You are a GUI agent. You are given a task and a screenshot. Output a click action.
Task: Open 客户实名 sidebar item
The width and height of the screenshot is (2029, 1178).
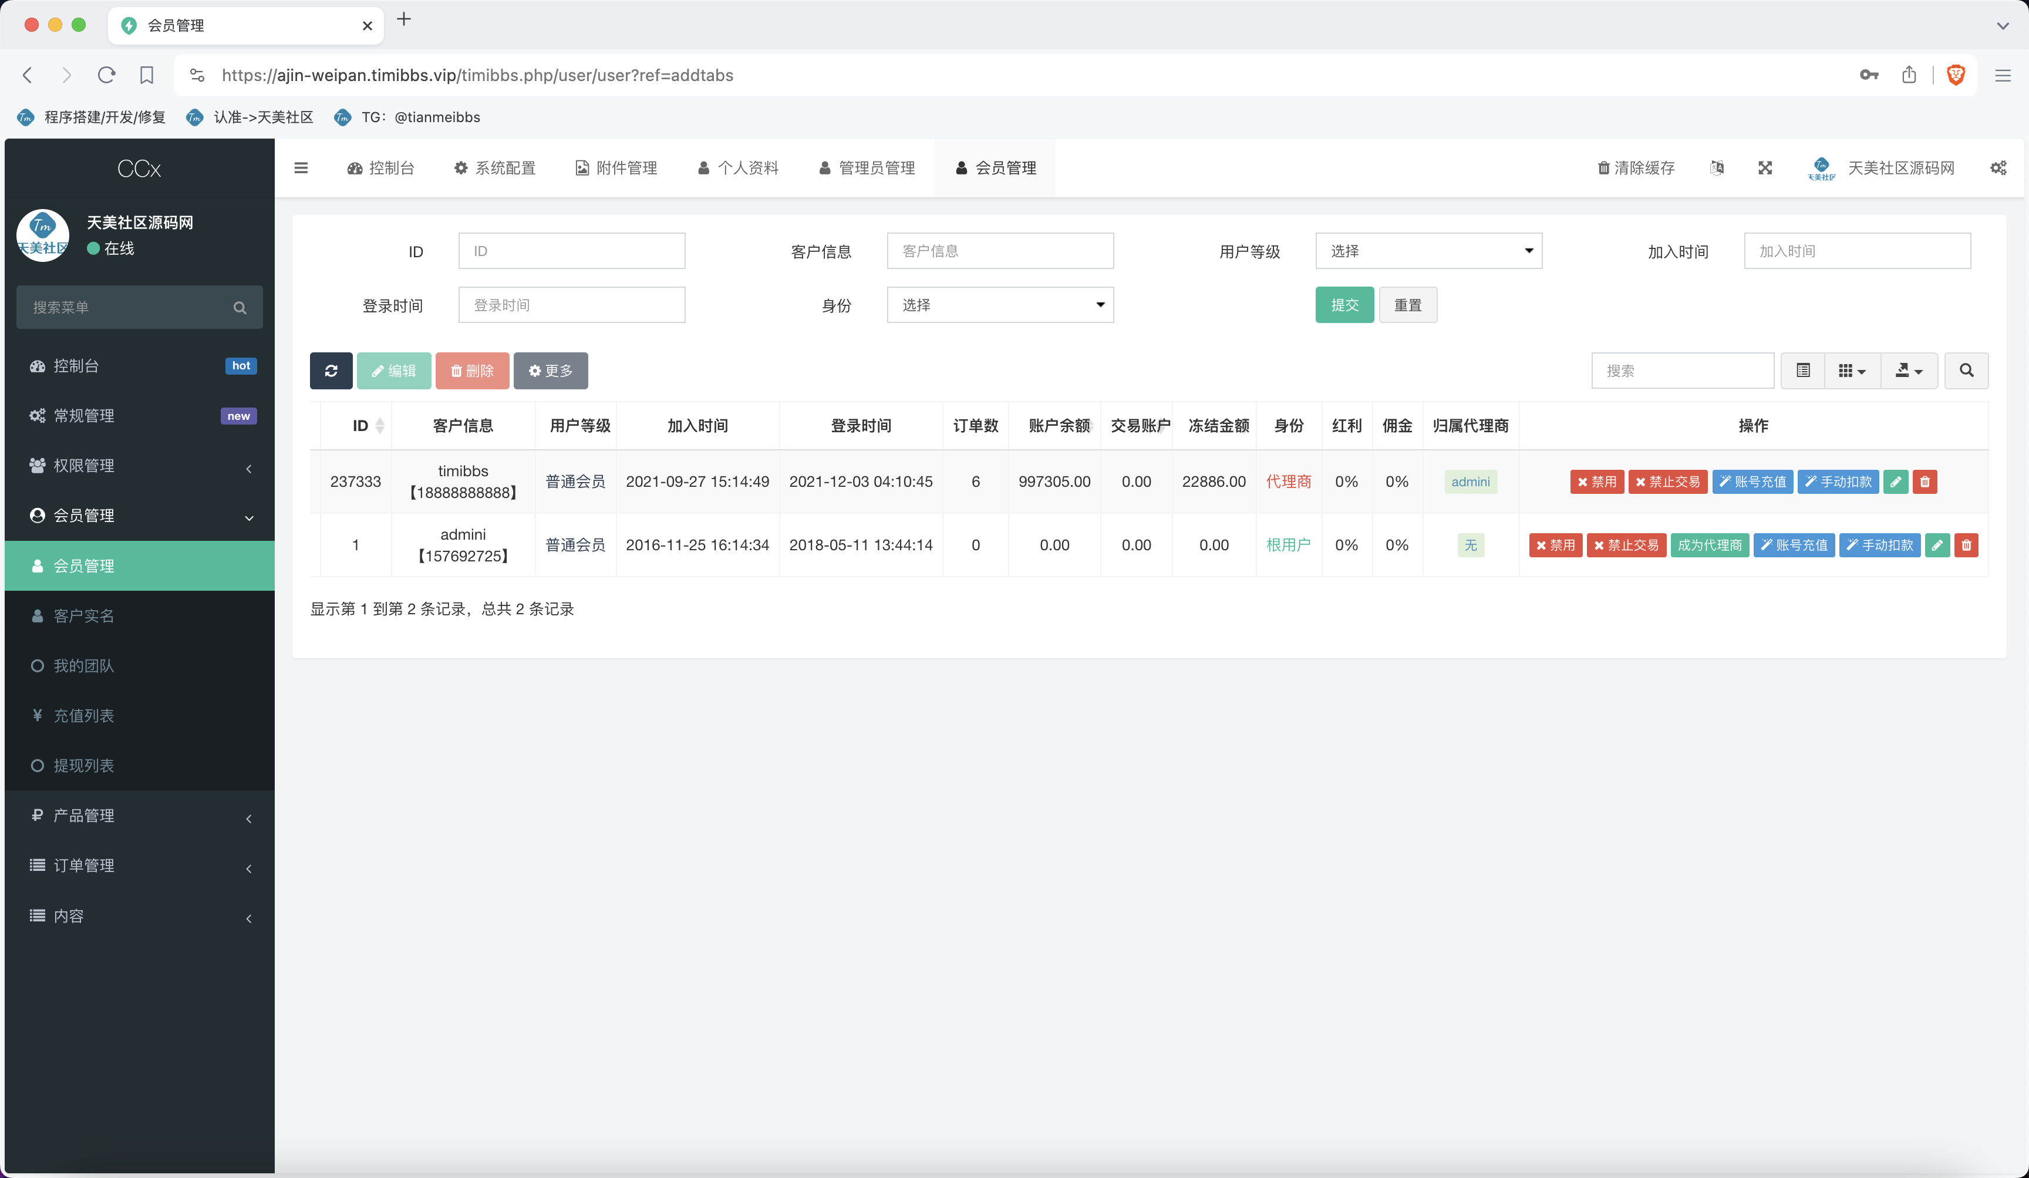tap(139, 616)
